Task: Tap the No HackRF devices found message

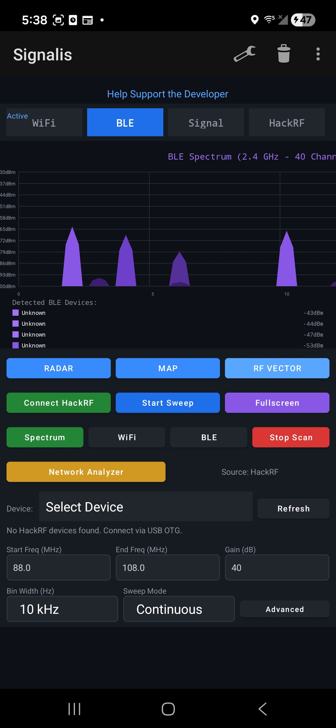Action: pyautogui.click(x=94, y=530)
